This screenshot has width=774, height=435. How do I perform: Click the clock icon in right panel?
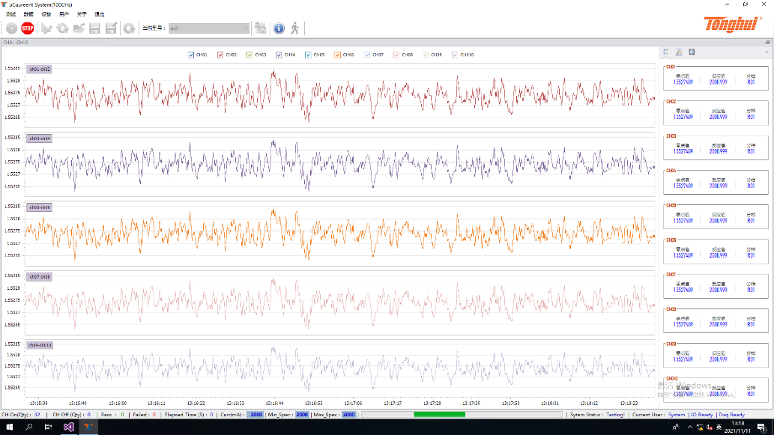(x=691, y=52)
